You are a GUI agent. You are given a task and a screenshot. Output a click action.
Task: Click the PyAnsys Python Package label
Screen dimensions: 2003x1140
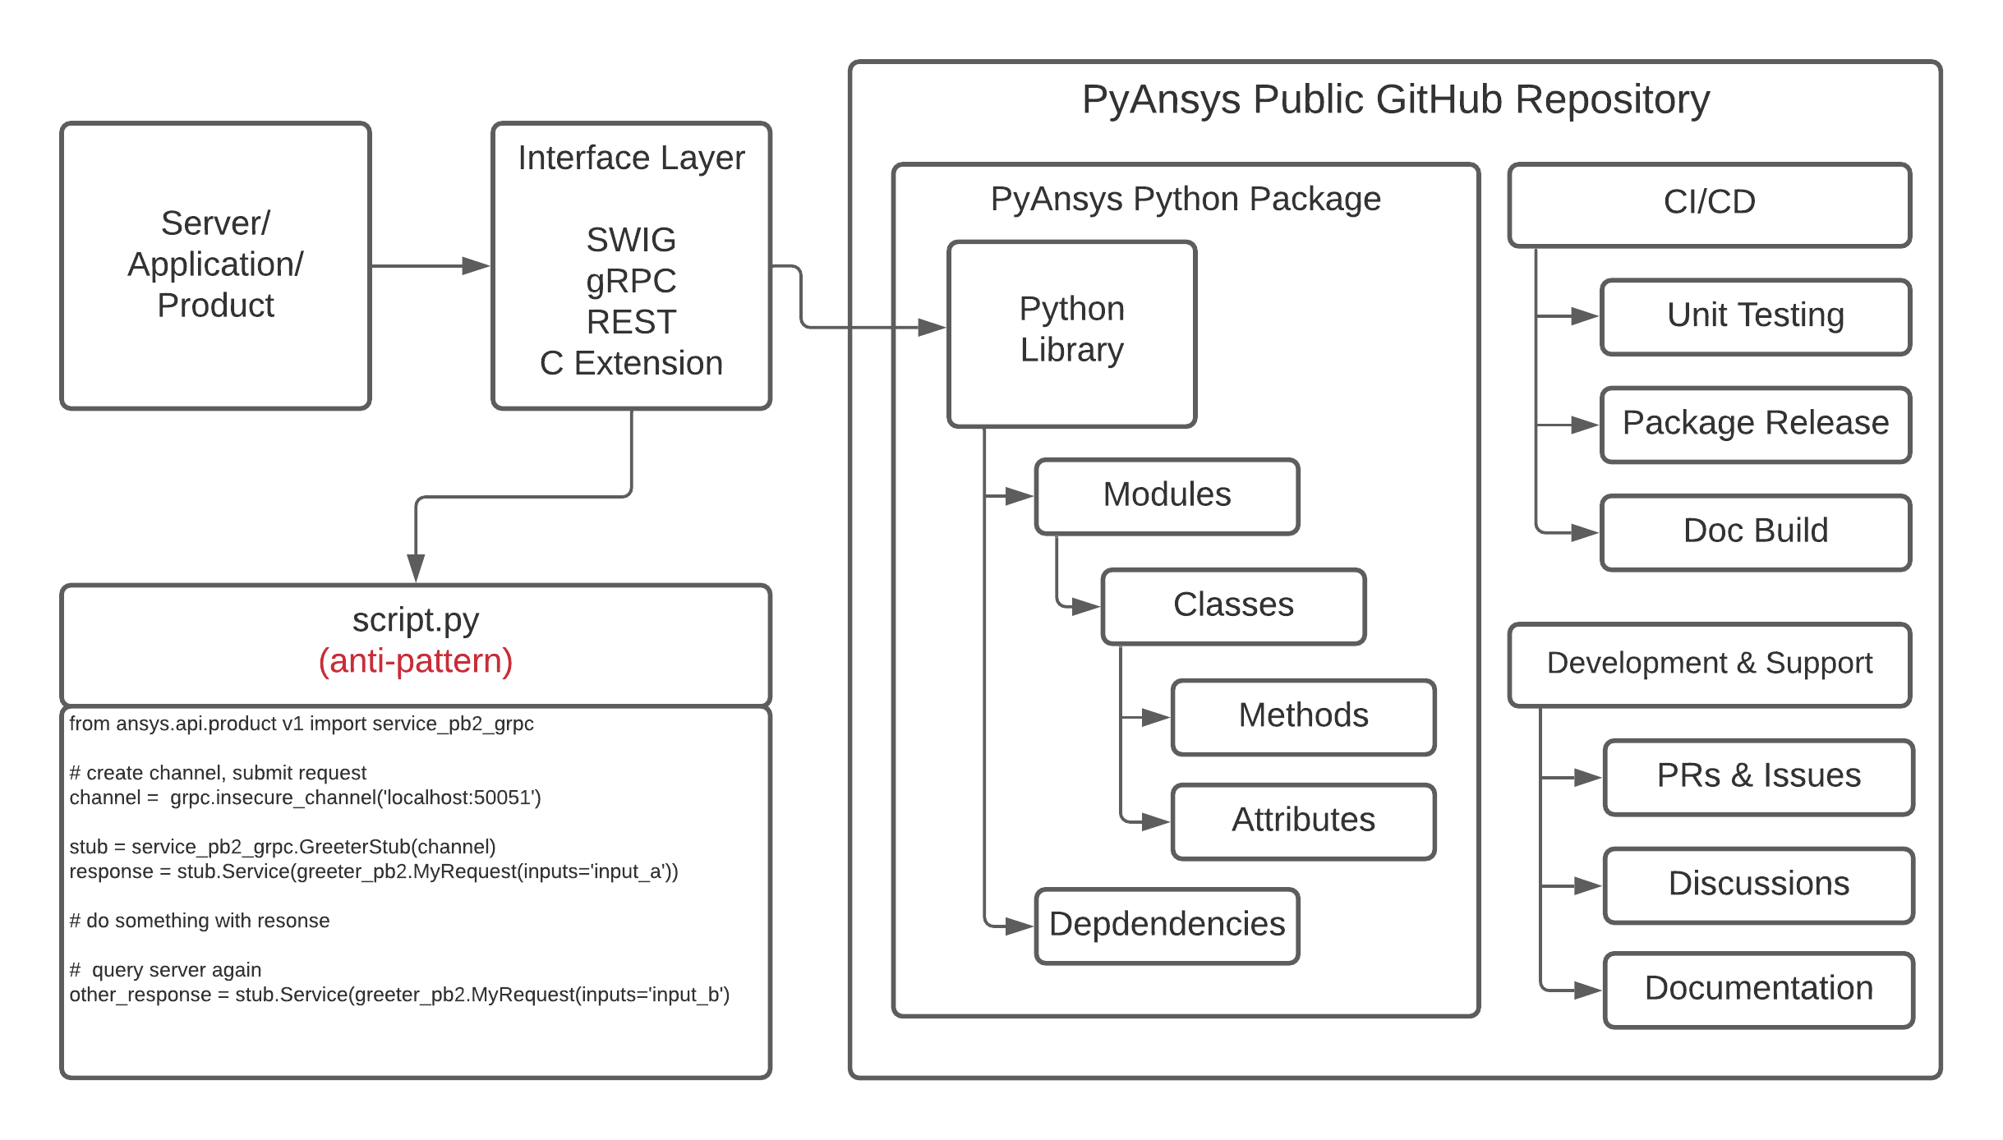pos(1186,200)
